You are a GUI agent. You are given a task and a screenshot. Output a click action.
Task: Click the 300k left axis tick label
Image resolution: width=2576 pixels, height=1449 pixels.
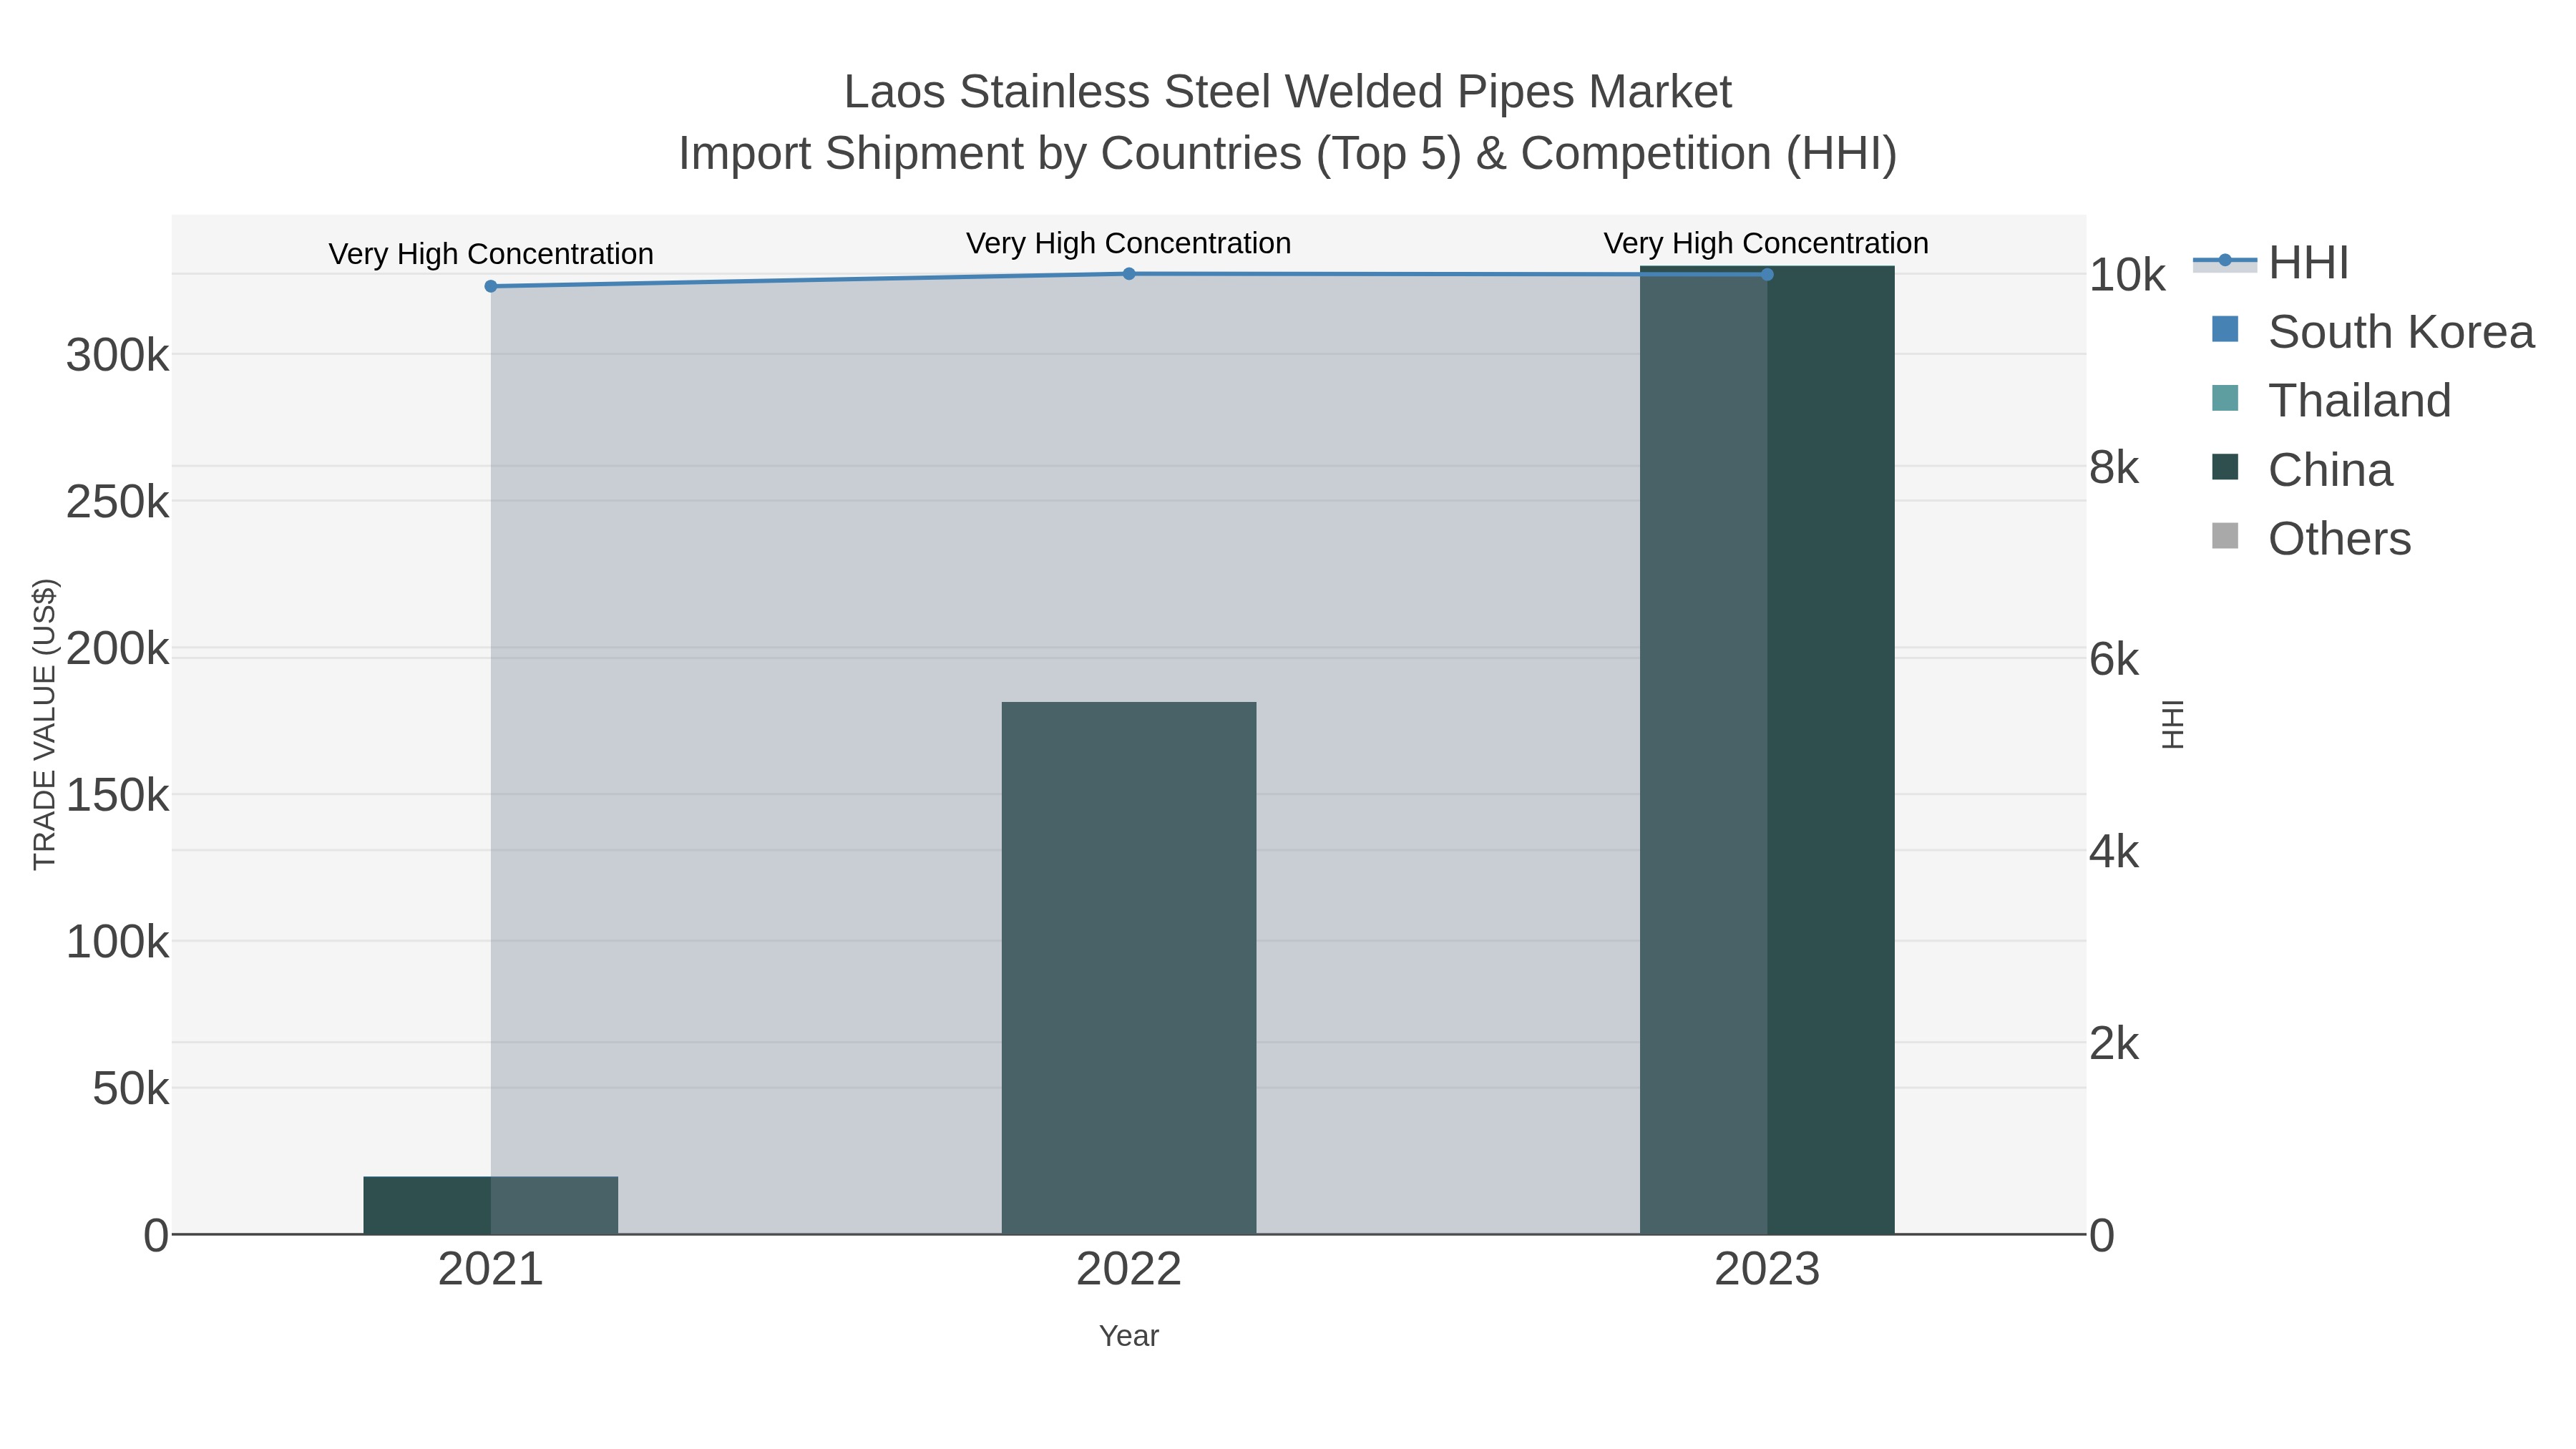tap(117, 355)
